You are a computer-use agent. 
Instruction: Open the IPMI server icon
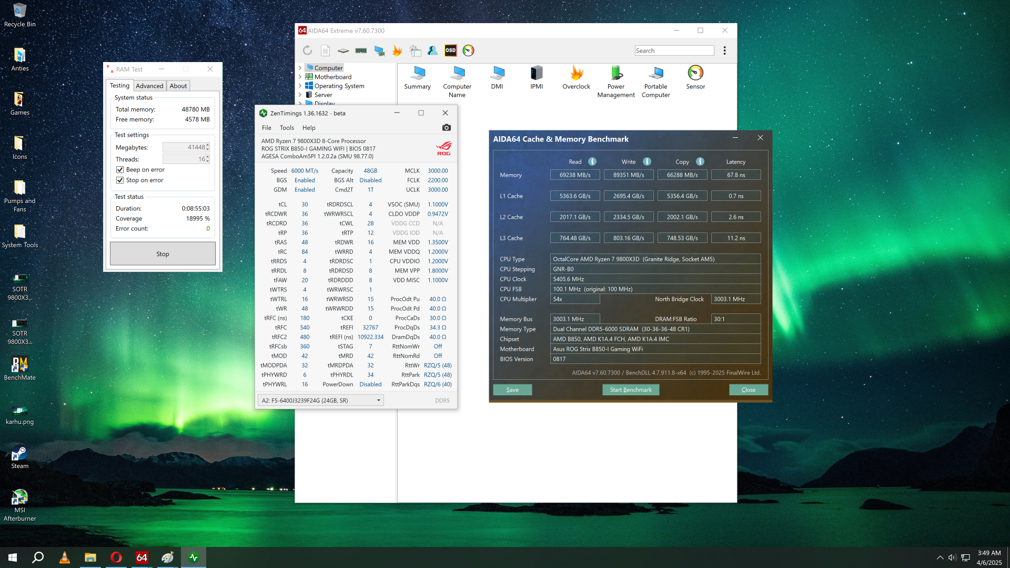pyautogui.click(x=537, y=78)
